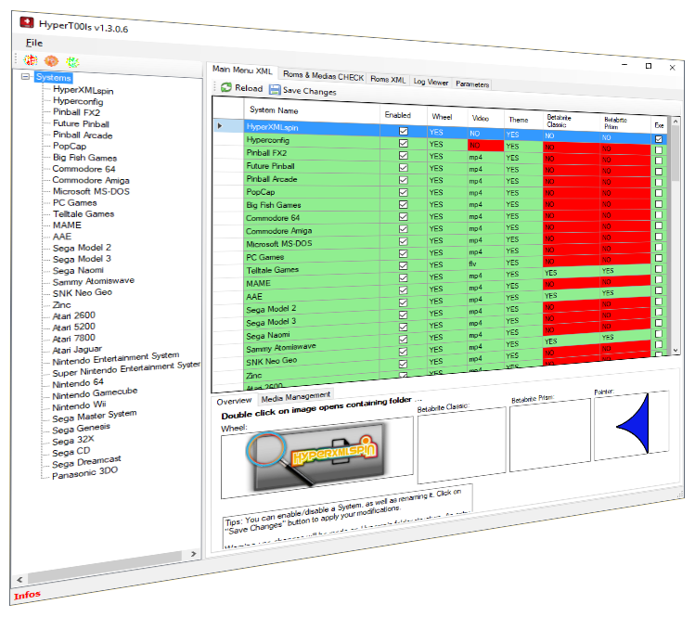
Task: Toggle Enabled checkbox for PopCap row
Action: tap(403, 192)
